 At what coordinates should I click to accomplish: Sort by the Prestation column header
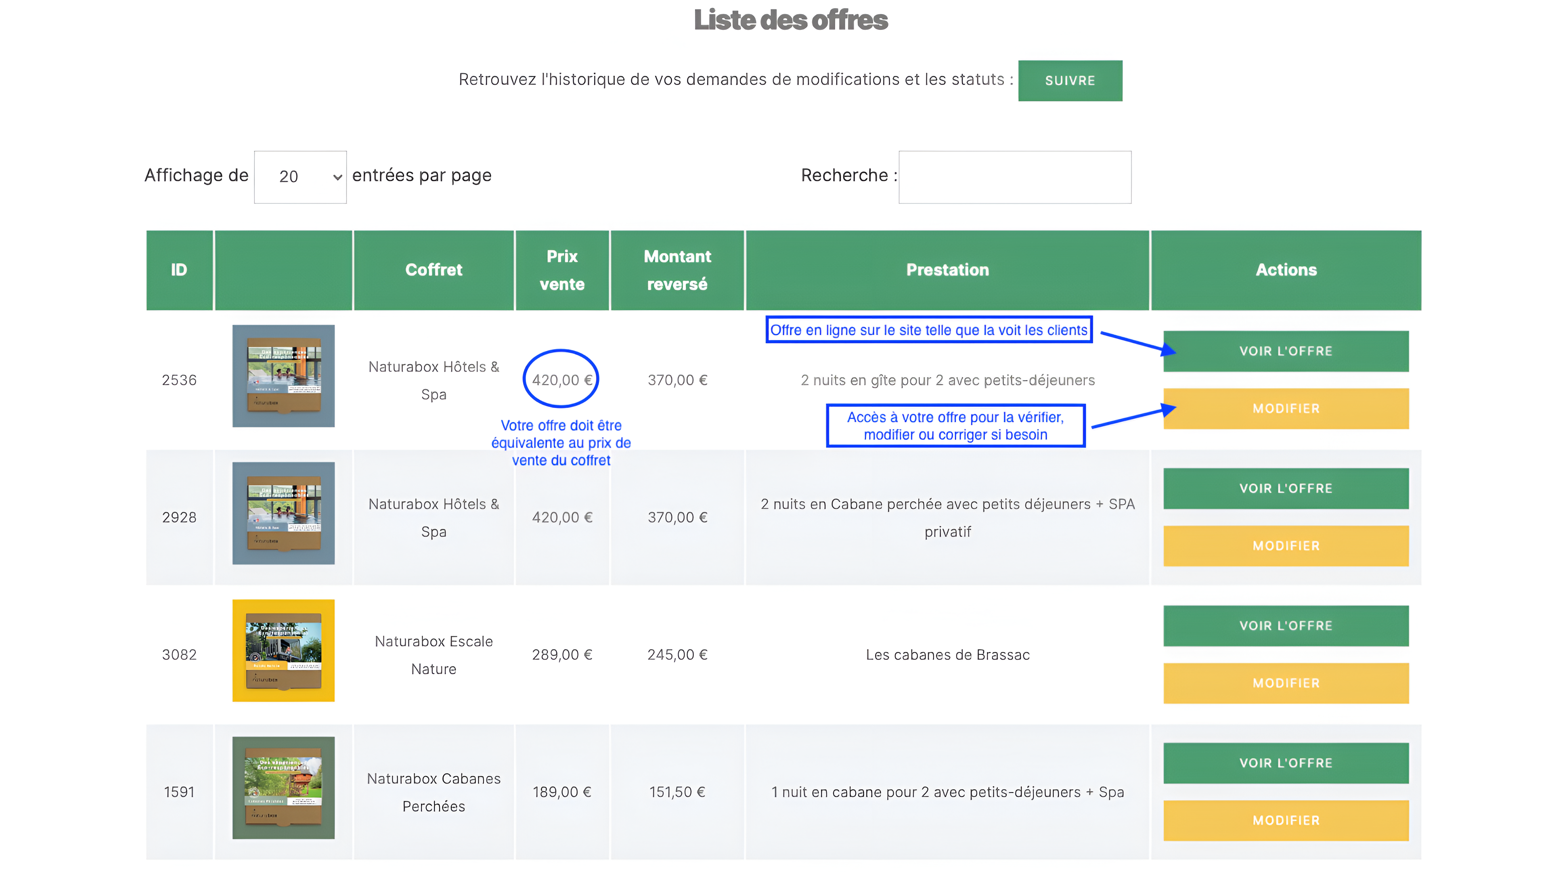coord(948,270)
